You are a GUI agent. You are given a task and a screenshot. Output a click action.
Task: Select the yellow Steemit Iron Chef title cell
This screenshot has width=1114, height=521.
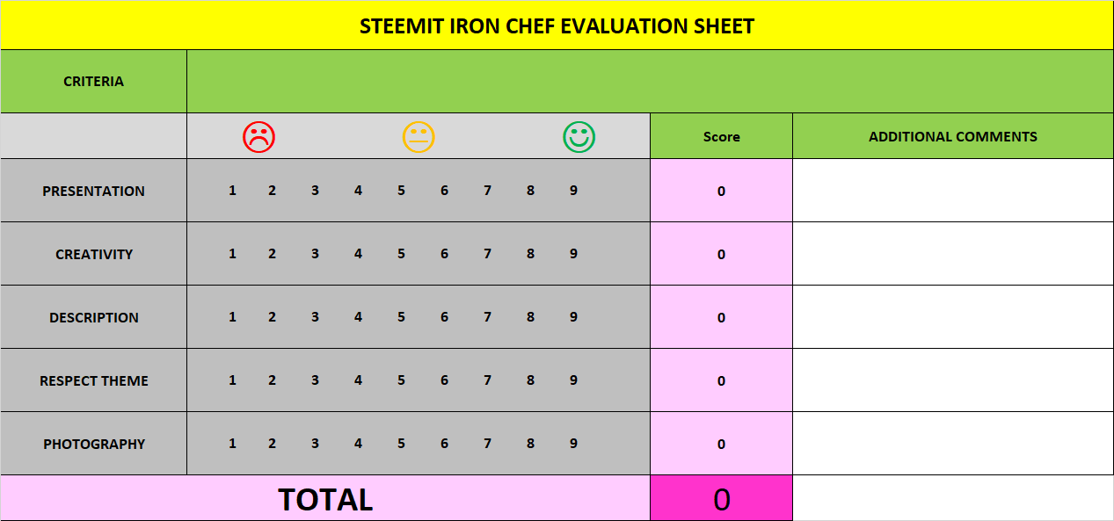tap(557, 25)
